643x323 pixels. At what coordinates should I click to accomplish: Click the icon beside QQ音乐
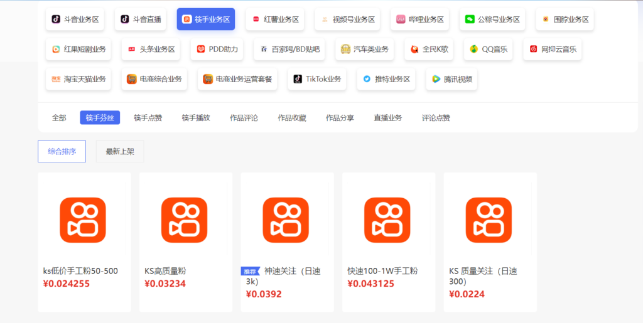(474, 50)
